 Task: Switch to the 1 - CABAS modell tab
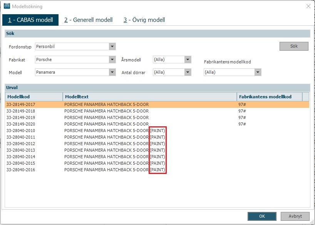pos(30,20)
